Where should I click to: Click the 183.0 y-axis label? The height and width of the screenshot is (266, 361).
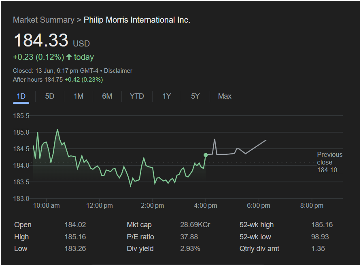[21, 198]
